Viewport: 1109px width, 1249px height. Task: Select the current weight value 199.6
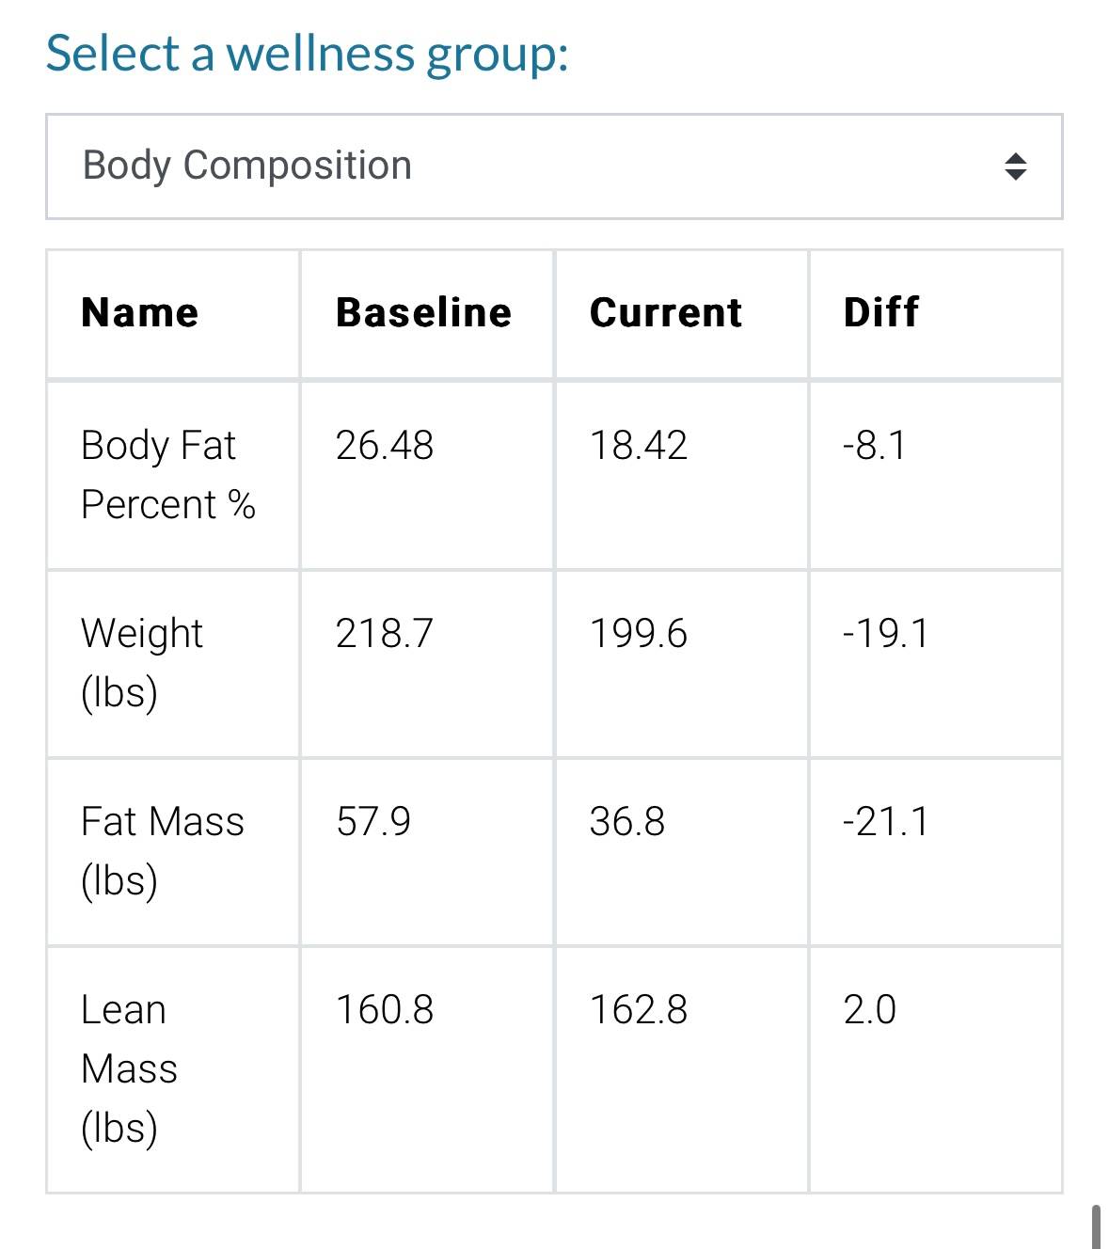tap(639, 633)
